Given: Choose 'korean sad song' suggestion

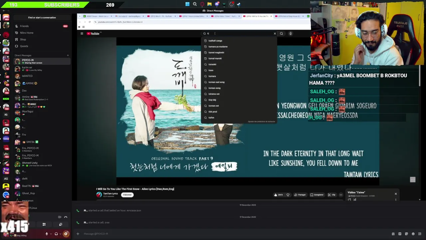Looking at the screenshot, I should [x=239, y=82].
